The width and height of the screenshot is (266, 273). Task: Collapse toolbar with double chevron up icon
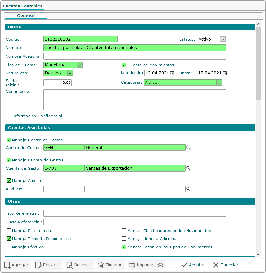(160, 265)
